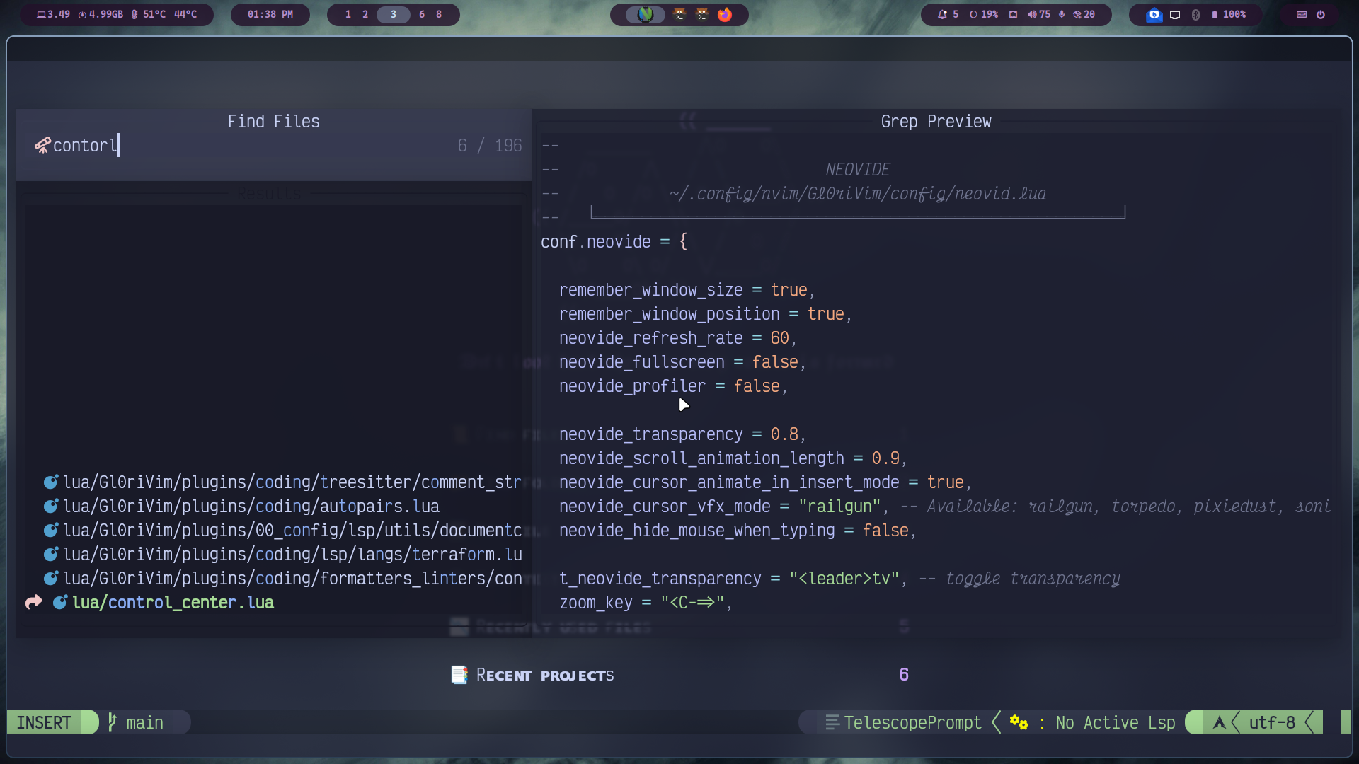Click the microphone indicator in top bar
This screenshot has height=764, width=1359.
click(1062, 14)
